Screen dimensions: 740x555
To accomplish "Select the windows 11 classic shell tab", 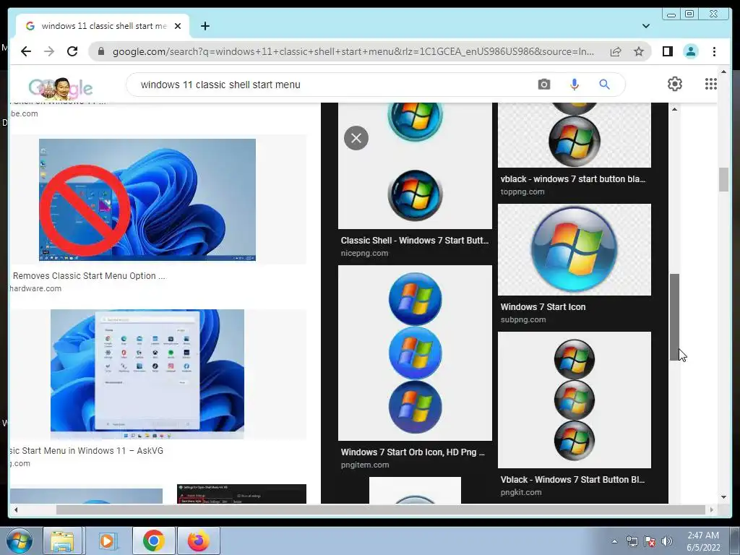I will point(103,26).
